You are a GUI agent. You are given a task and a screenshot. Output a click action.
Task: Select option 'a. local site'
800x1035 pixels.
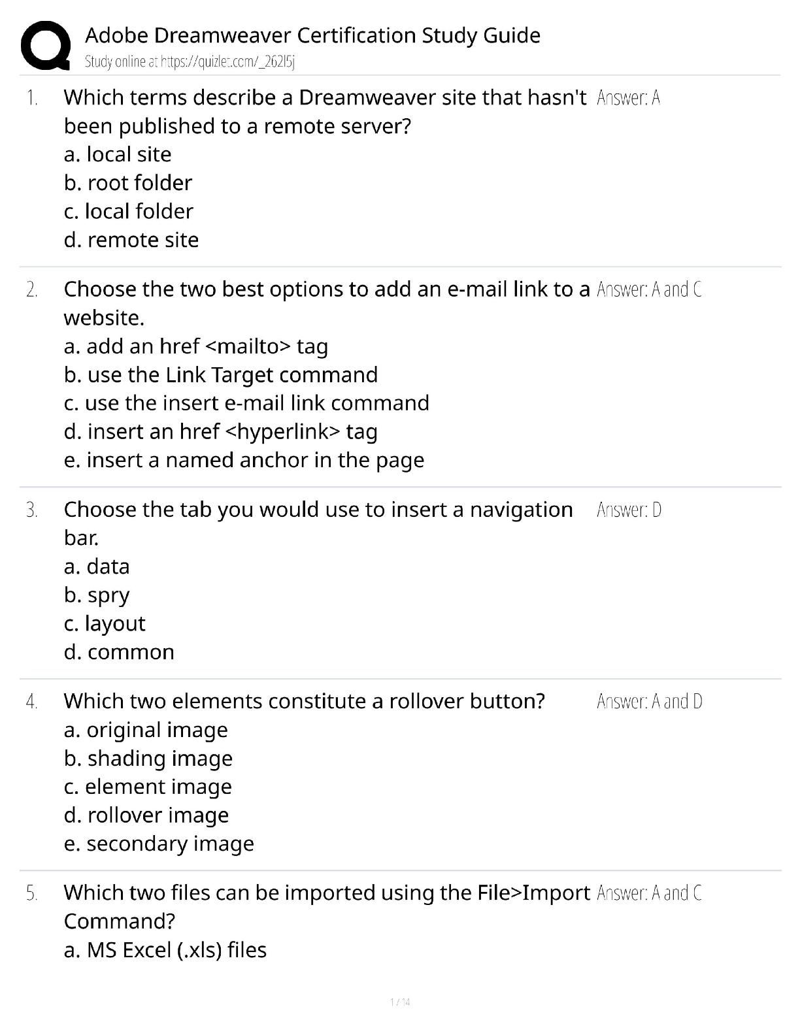(x=118, y=154)
